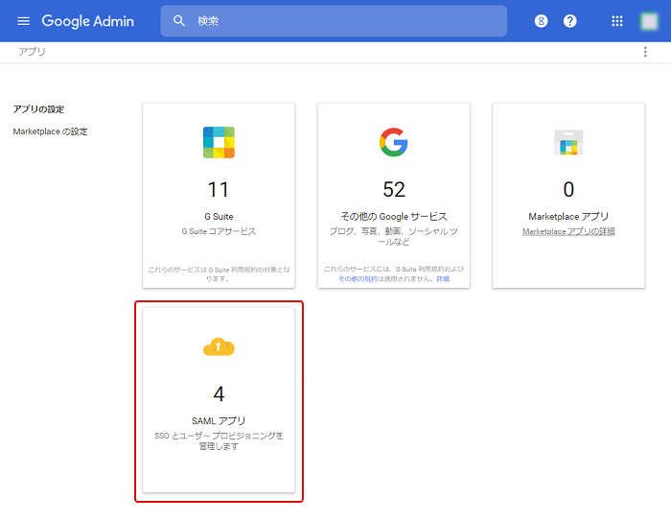Click the SAML cloud lock icon
671x522 pixels.
point(219,346)
